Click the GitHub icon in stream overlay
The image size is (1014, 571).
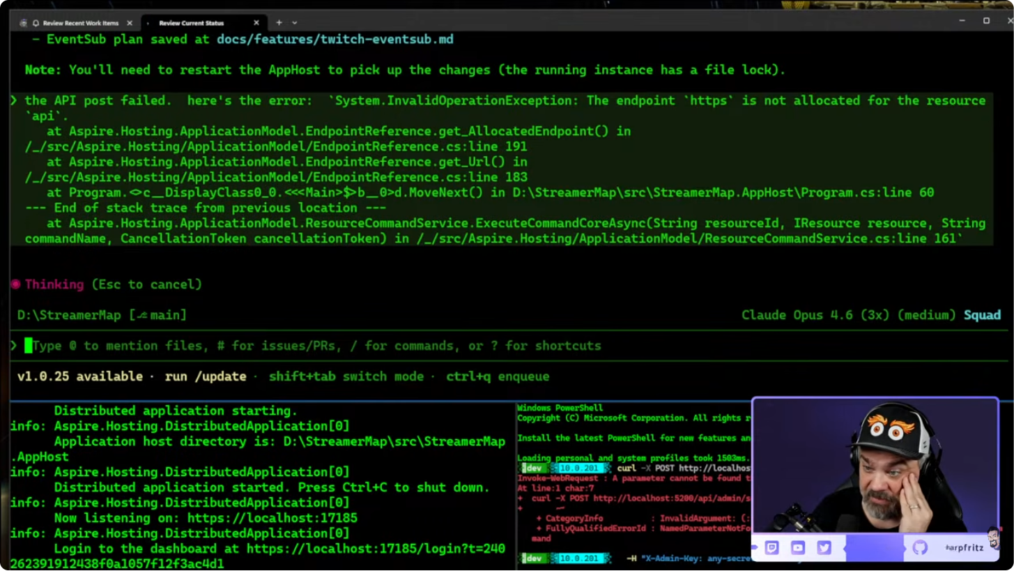pyautogui.click(x=920, y=548)
